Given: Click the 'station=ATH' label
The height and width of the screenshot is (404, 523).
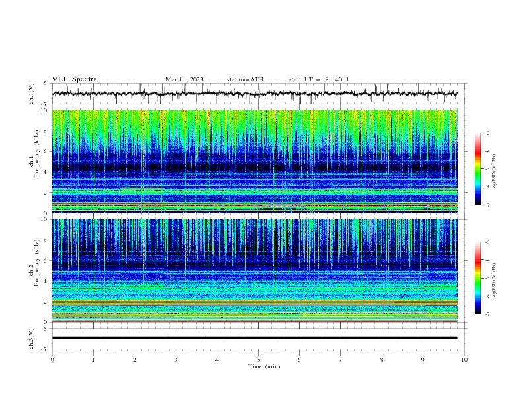Looking at the screenshot, I should click(x=245, y=79).
